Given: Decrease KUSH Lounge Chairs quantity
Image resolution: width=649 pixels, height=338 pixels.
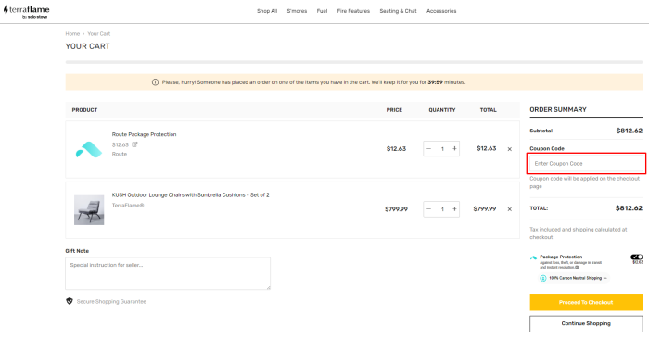Looking at the screenshot, I should click(428, 209).
